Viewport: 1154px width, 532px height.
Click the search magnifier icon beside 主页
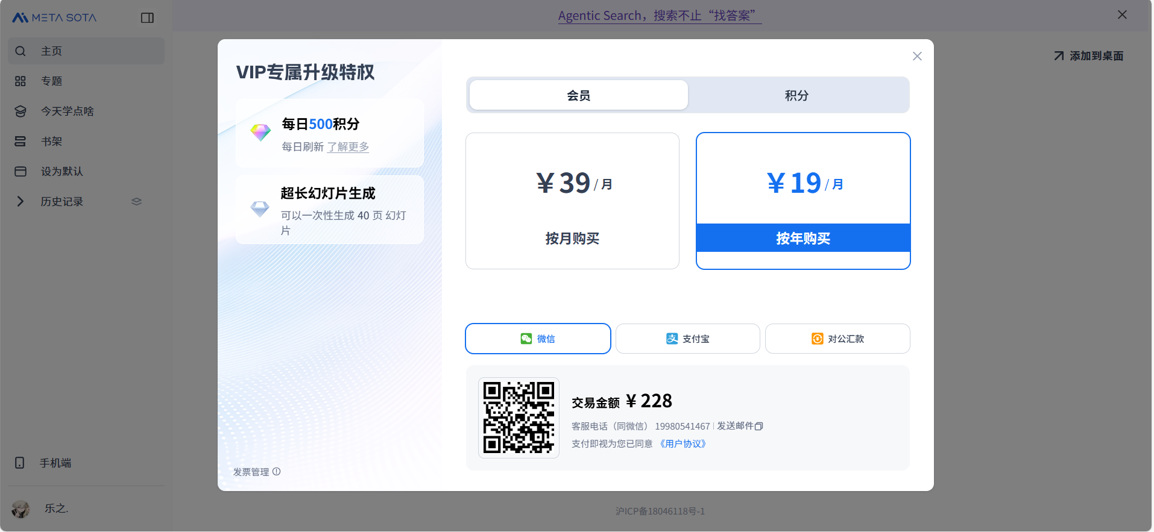[x=20, y=51]
